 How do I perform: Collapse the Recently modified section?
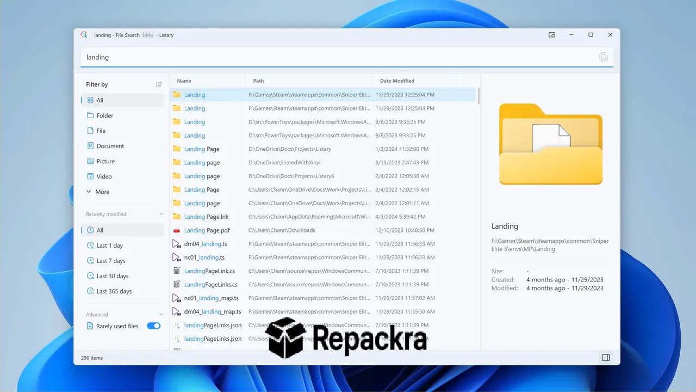(161, 215)
